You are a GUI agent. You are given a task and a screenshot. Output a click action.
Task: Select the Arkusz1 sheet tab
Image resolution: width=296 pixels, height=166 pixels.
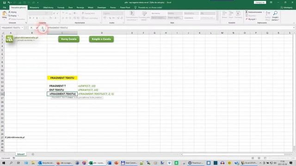pyautogui.click(x=21, y=154)
